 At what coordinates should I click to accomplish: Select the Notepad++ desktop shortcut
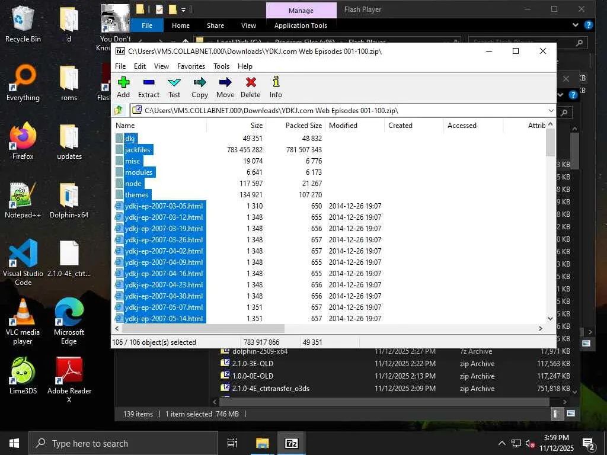tap(23, 200)
